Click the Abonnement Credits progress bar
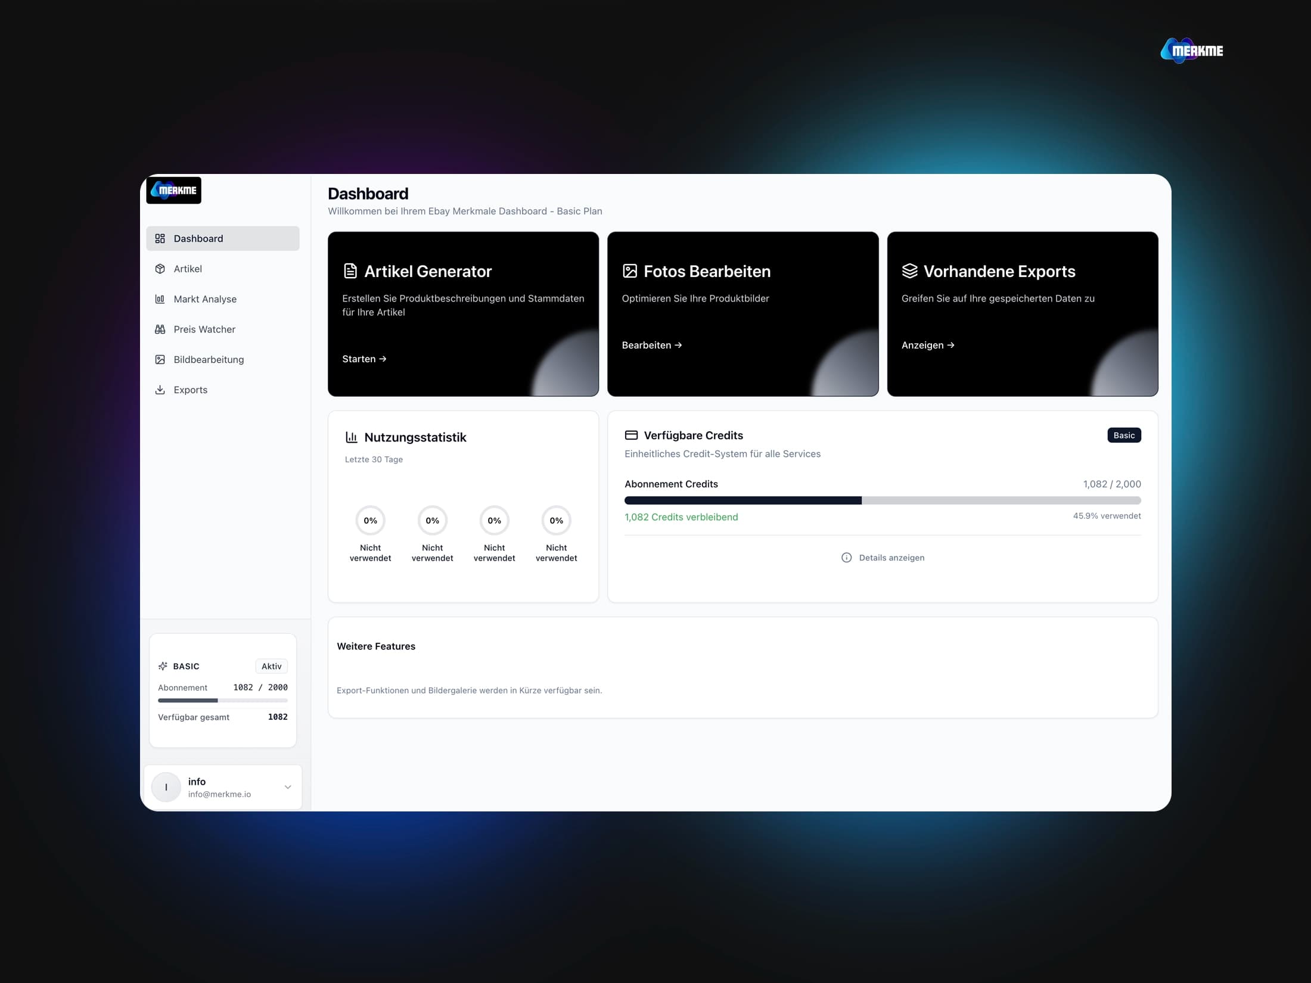This screenshot has width=1311, height=983. pyautogui.click(x=882, y=500)
